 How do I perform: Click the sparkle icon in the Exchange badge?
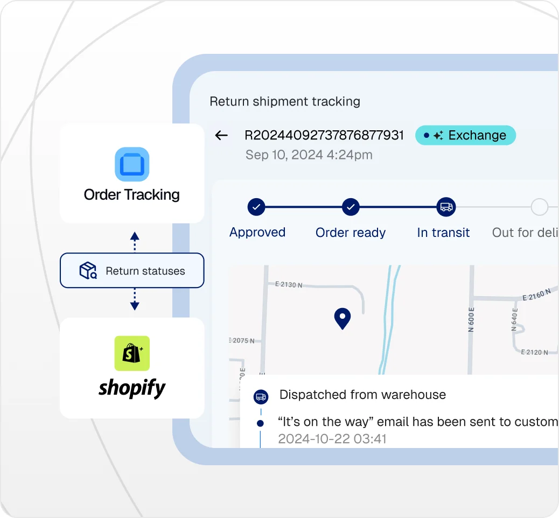pyautogui.click(x=438, y=136)
